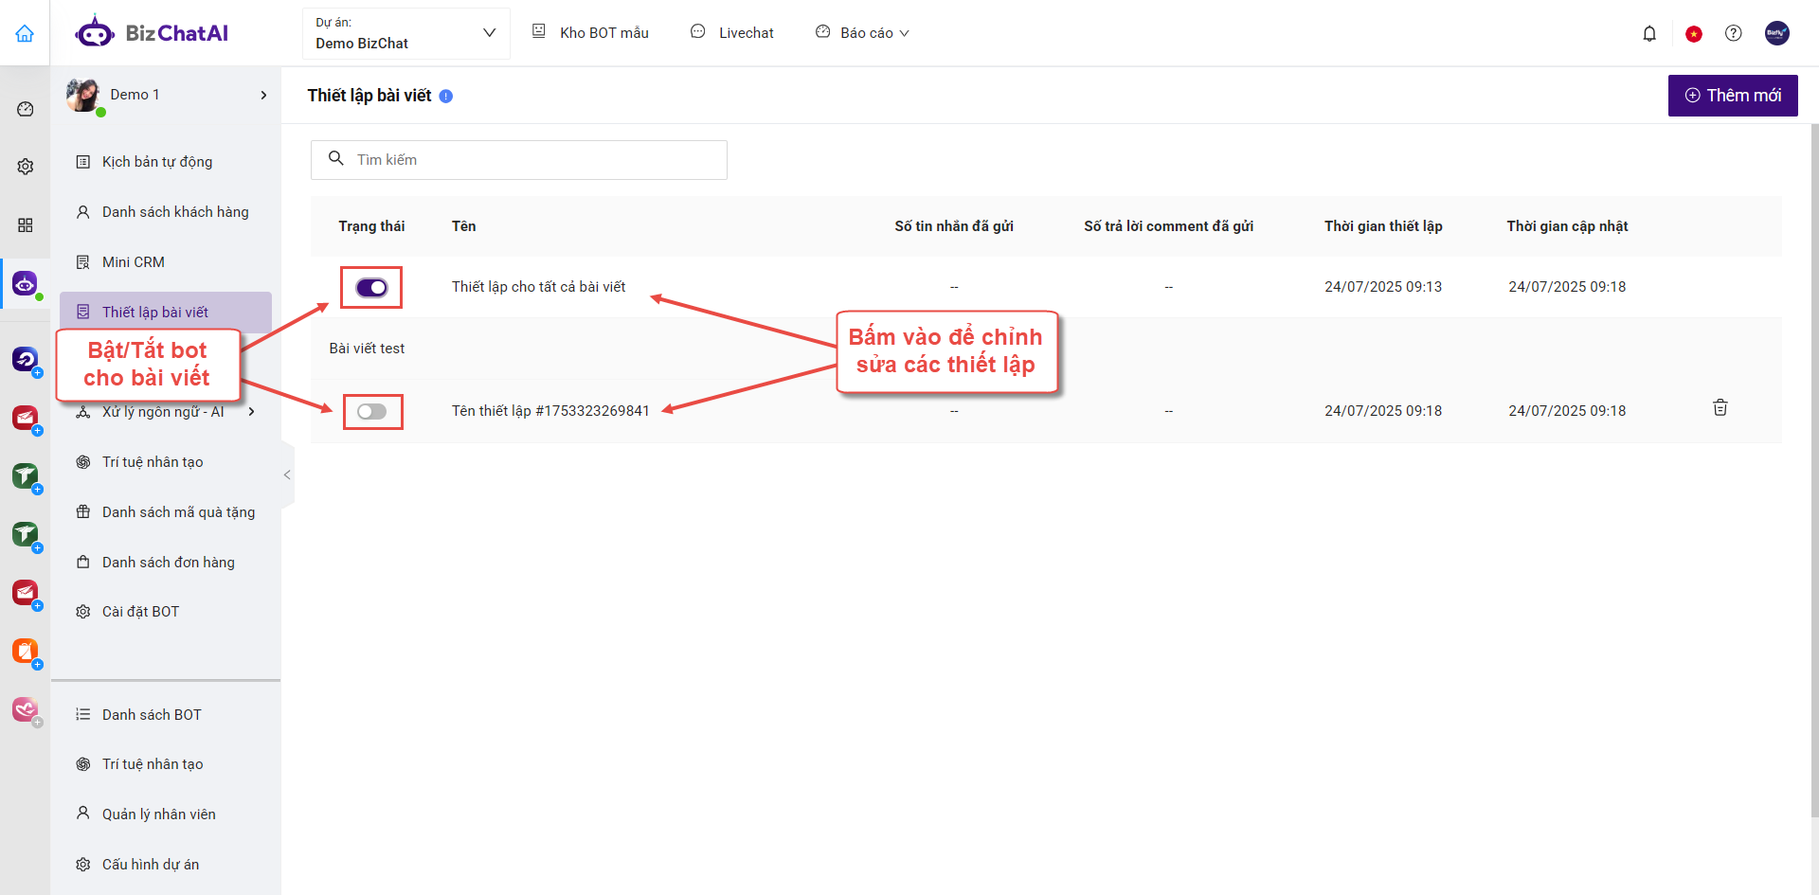Collapse the sidebar using the edge arrow

[287, 474]
